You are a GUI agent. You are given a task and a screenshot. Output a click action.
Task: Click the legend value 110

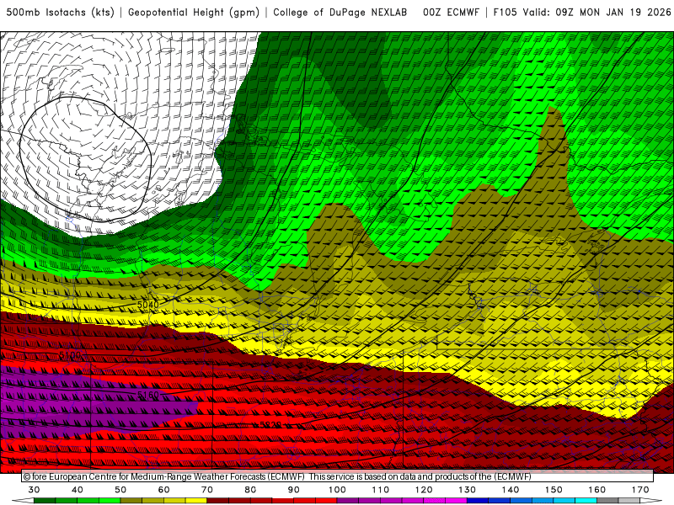pyautogui.click(x=381, y=490)
